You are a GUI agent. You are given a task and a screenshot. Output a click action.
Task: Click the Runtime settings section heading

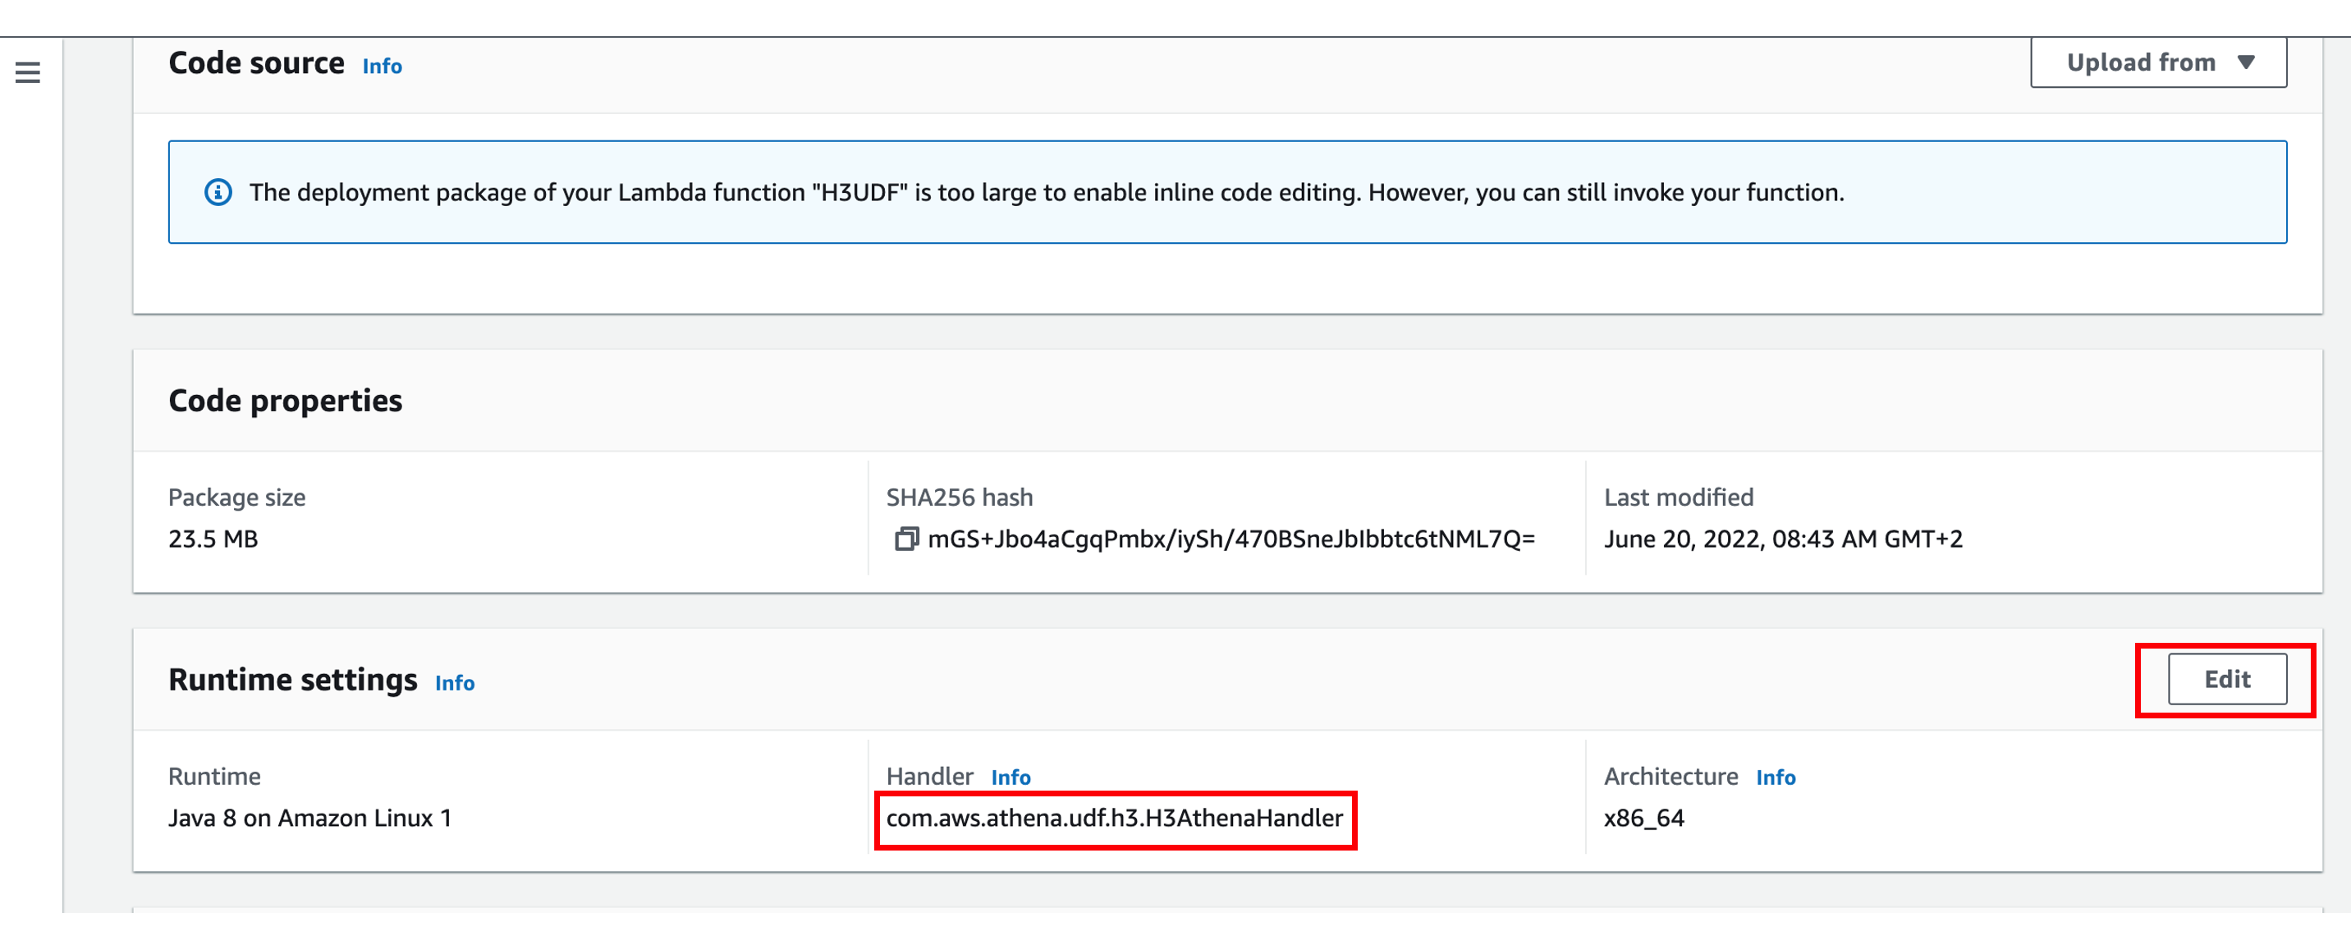tap(292, 680)
